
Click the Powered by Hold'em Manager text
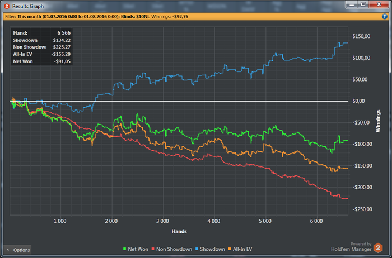point(351,247)
